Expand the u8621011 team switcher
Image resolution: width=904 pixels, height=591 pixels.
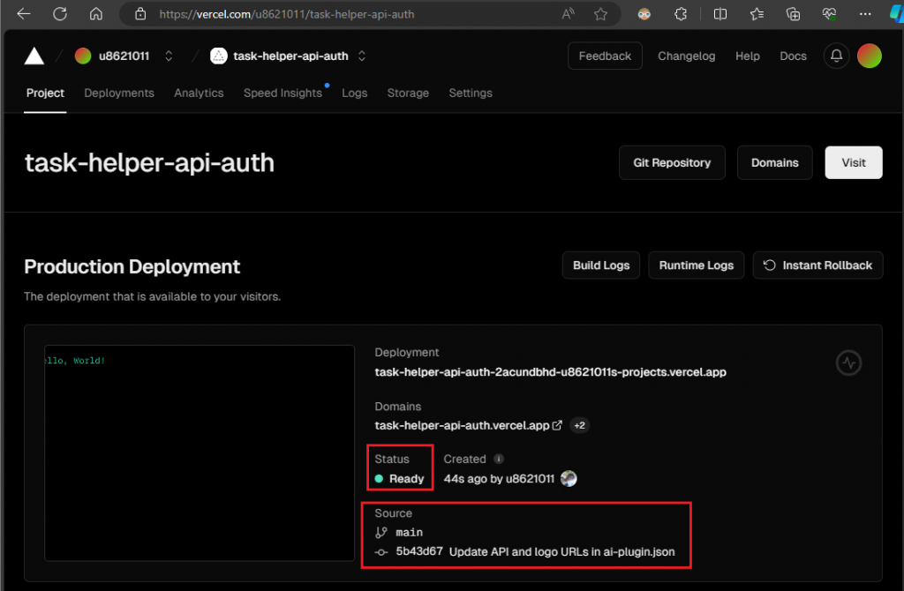[x=169, y=56]
